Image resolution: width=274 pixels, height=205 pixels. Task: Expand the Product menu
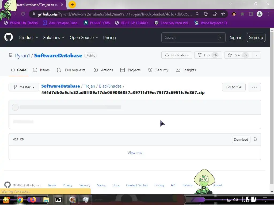pyautogui.click(x=29, y=37)
